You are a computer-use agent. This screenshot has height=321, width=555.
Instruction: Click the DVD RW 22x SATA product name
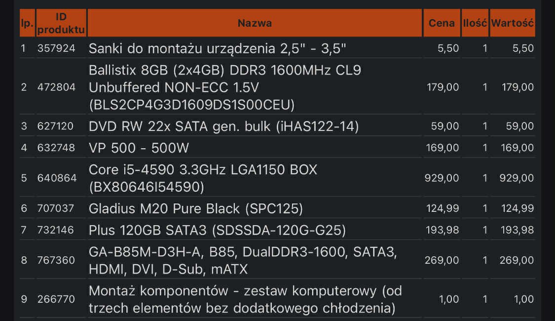[x=223, y=126]
